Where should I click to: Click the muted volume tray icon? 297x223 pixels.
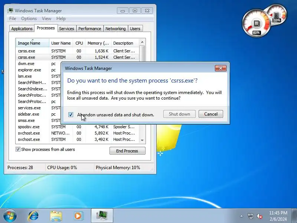260,216
